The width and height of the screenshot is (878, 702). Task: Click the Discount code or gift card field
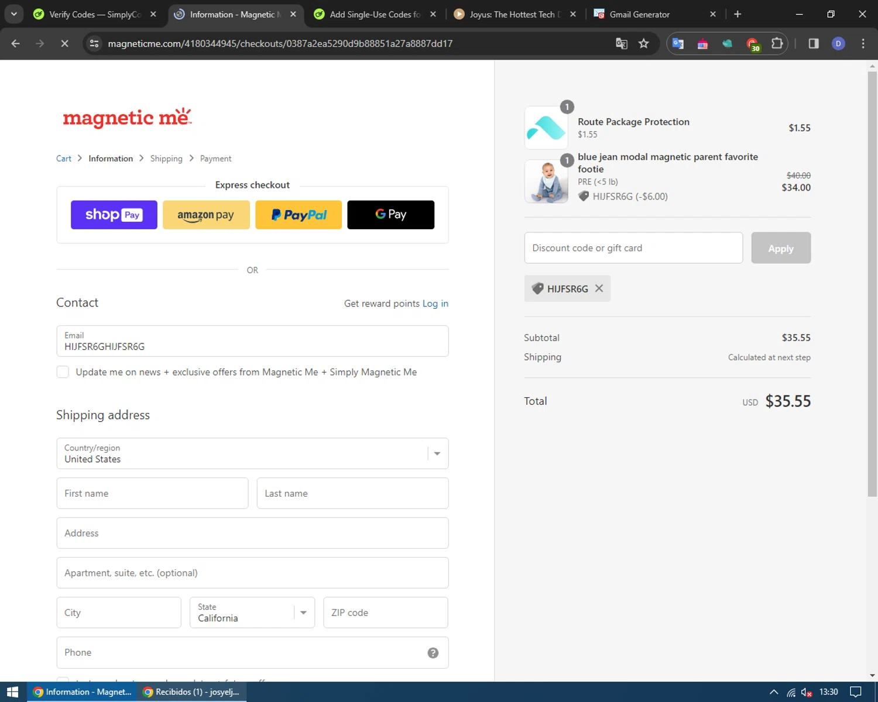coord(633,248)
